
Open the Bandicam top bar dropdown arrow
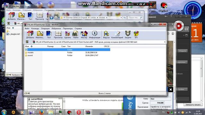pos(137,4)
